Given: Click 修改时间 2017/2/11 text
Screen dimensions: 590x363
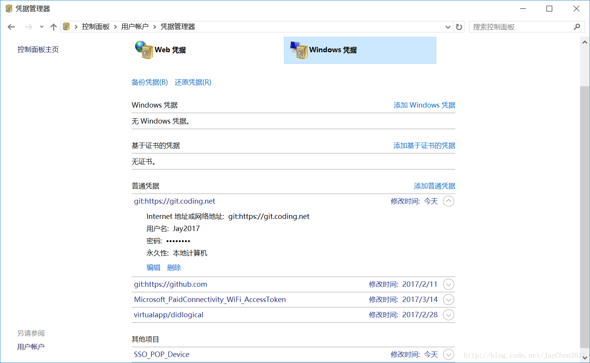Looking at the screenshot, I should 403,284.
